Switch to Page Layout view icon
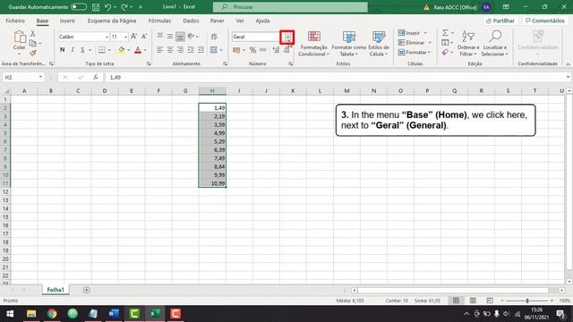The height and width of the screenshot is (322, 573). click(x=473, y=301)
